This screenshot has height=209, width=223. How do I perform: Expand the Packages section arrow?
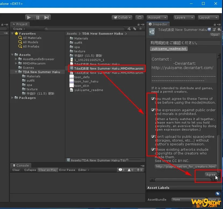(12, 98)
